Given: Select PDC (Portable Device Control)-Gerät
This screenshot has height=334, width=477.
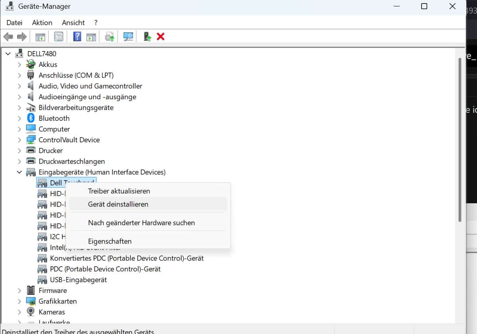Looking at the screenshot, I should tap(105, 269).
